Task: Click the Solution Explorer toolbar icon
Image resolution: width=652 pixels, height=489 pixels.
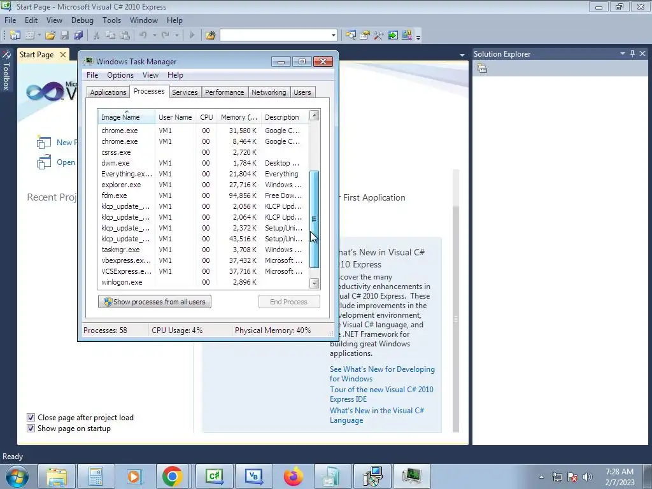Action: coord(351,36)
